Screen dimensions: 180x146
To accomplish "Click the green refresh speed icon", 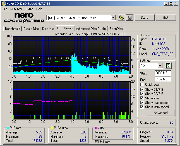I will 168,66.
